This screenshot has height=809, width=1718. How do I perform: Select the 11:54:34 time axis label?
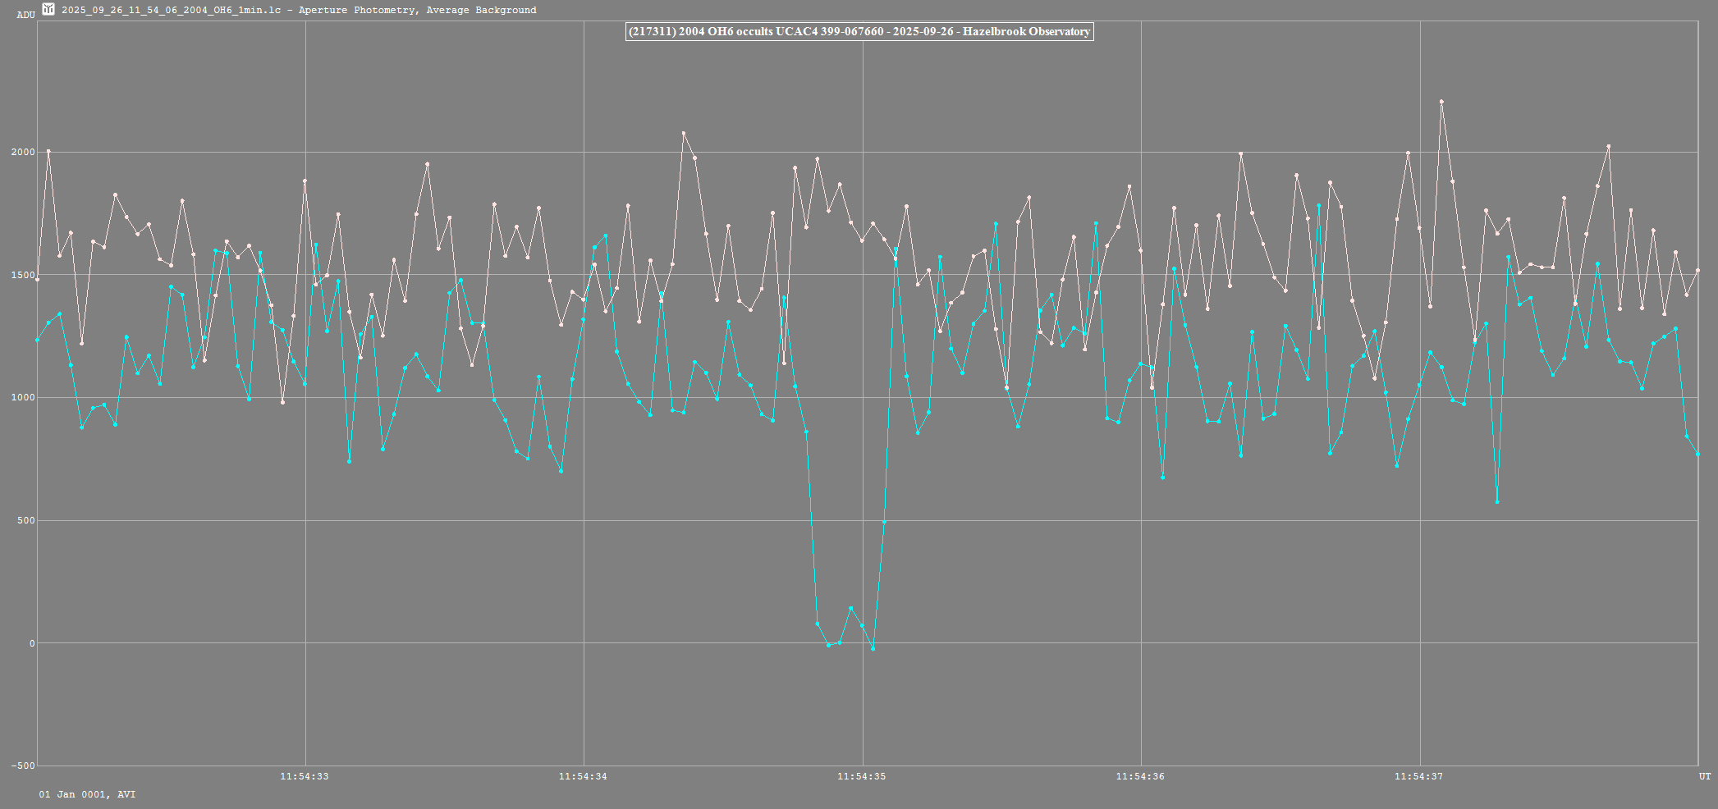click(583, 776)
